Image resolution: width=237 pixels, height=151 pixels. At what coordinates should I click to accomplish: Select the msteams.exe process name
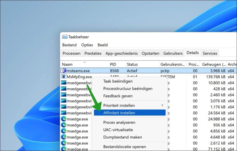click(78, 71)
